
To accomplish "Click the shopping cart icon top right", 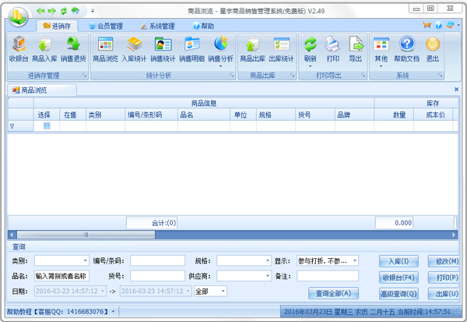I will (427, 26).
